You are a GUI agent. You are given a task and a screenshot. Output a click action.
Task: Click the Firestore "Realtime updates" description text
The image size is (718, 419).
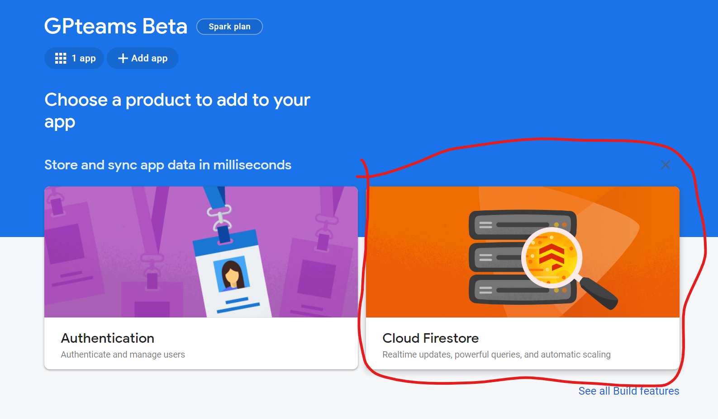(496, 354)
